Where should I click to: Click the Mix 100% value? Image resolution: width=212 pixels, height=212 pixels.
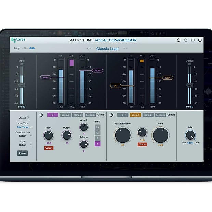click(190, 143)
